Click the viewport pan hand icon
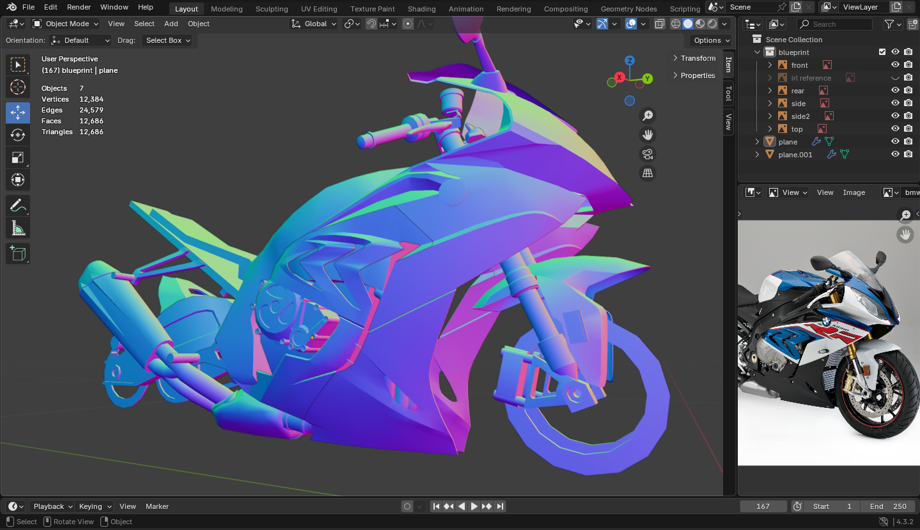920x530 pixels. pos(648,135)
